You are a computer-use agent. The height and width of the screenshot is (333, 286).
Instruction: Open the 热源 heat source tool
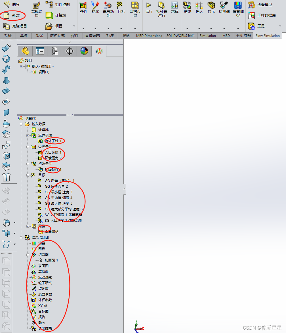pyautogui.click(x=95, y=8)
